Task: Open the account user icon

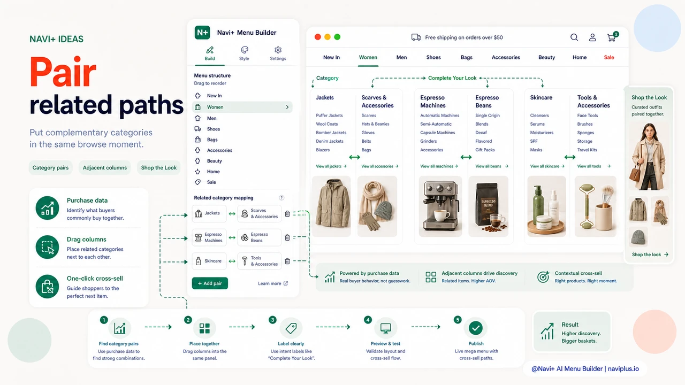Action: 592,37
